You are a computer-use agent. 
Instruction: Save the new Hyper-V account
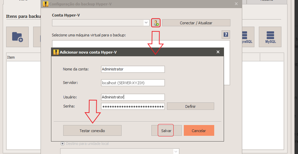point(166,130)
